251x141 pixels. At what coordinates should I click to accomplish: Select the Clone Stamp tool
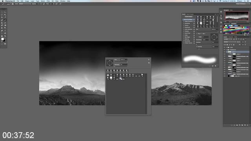coord(2,23)
